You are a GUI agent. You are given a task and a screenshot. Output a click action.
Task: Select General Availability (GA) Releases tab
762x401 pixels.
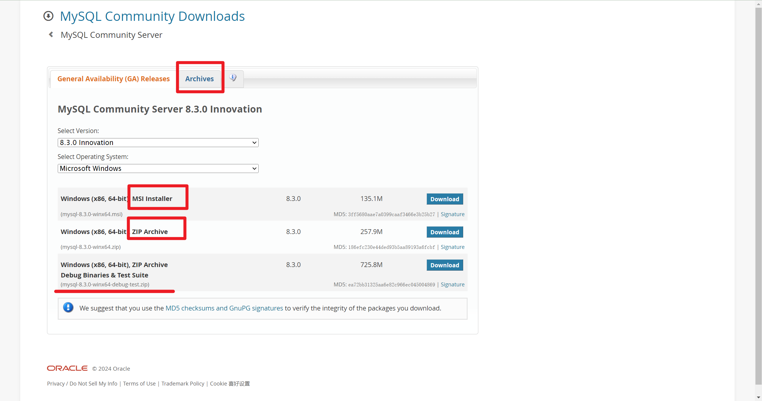click(x=113, y=79)
